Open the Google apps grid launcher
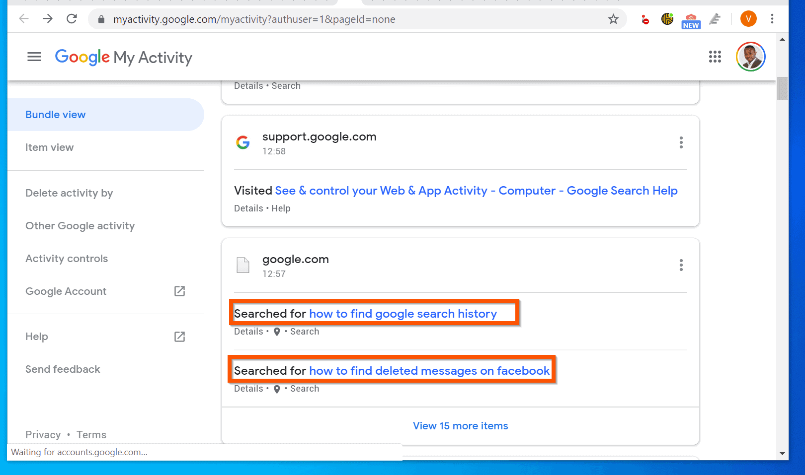Image resolution: width=805 pixels, height=475 pixels. [715, 57]
